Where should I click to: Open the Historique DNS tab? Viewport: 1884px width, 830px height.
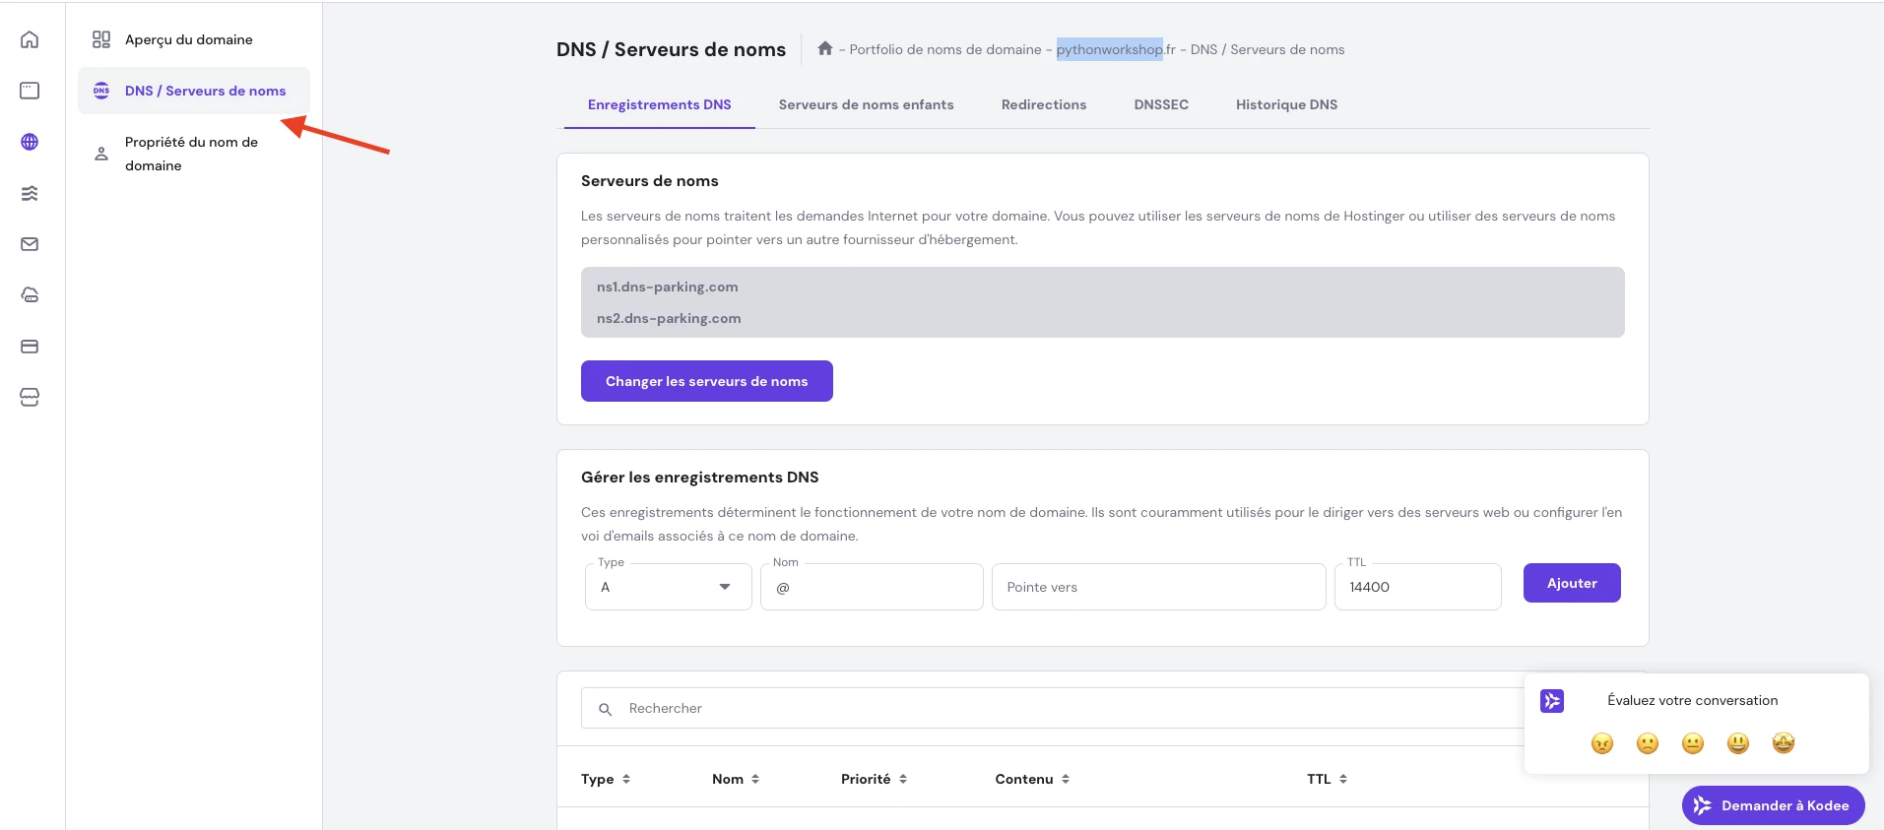pos(1286,104)
